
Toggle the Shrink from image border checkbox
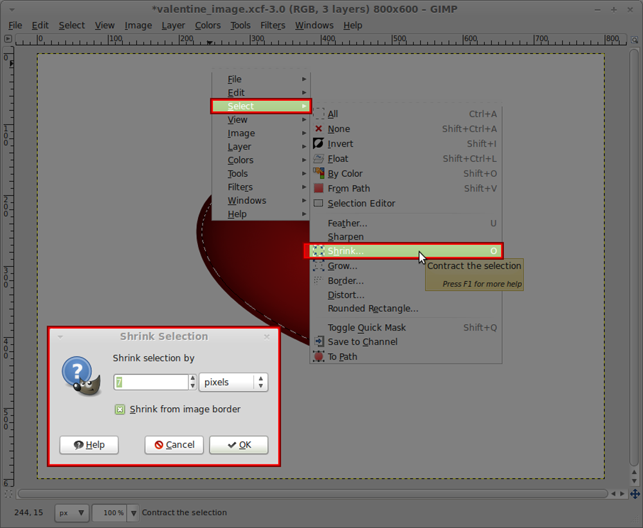pyautogui.click(x=118, y=409)
